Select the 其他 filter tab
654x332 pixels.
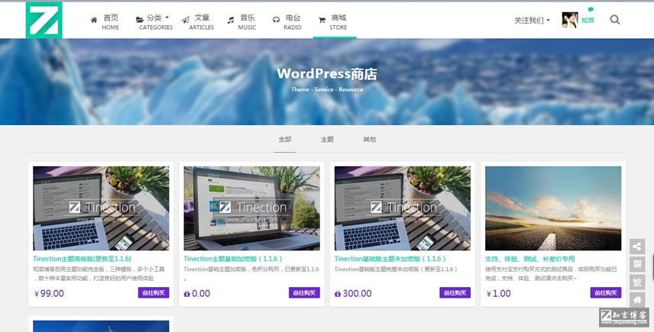[370, 139]
